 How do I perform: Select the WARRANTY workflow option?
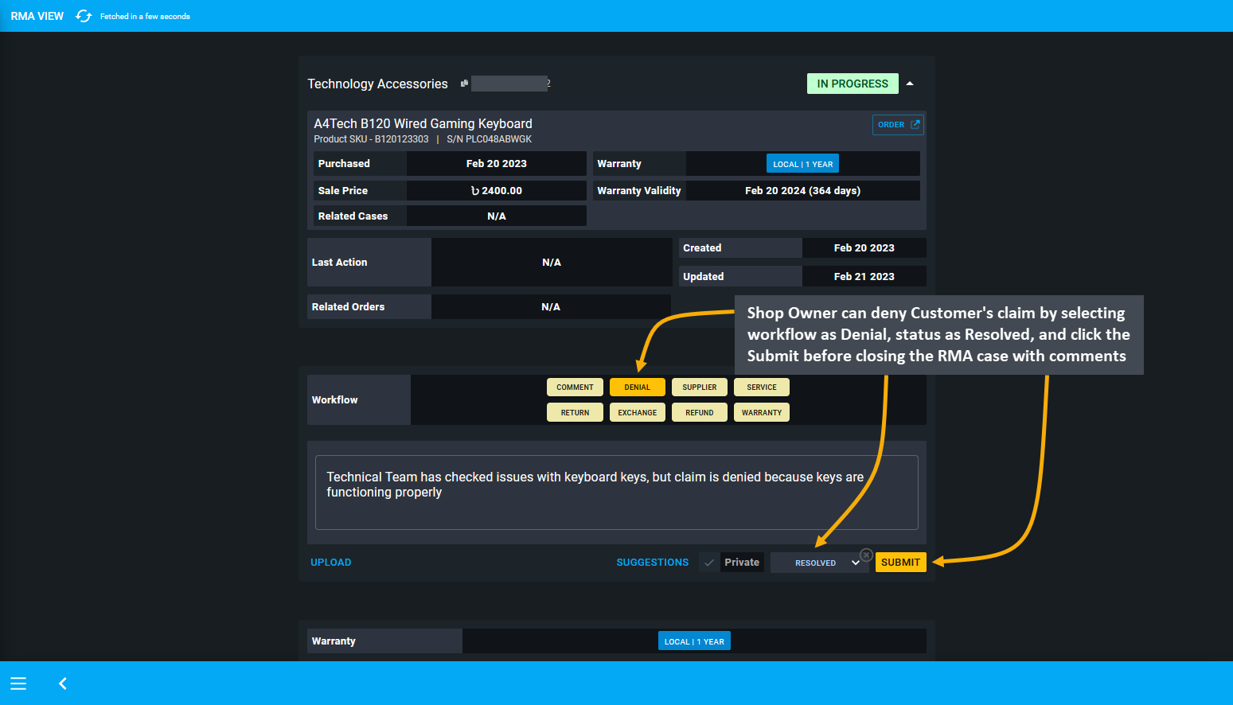click(761, 413)
